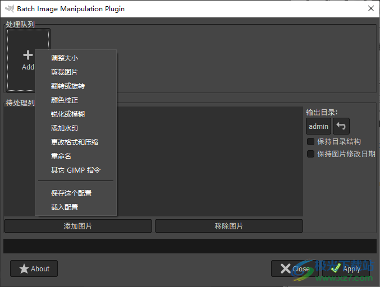
Task: Click the GIMP Wilber icon in title bar
Action: pyautogui.click(x=10, y=9)
